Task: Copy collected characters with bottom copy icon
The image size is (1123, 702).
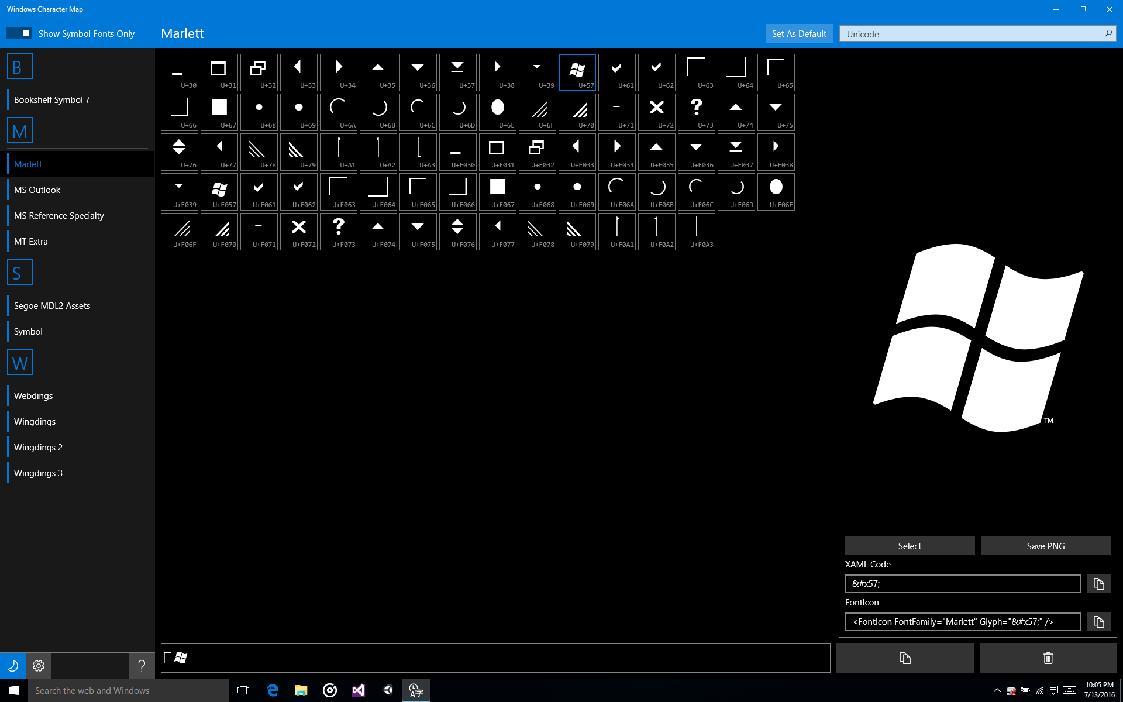Action: pos(905,658)
